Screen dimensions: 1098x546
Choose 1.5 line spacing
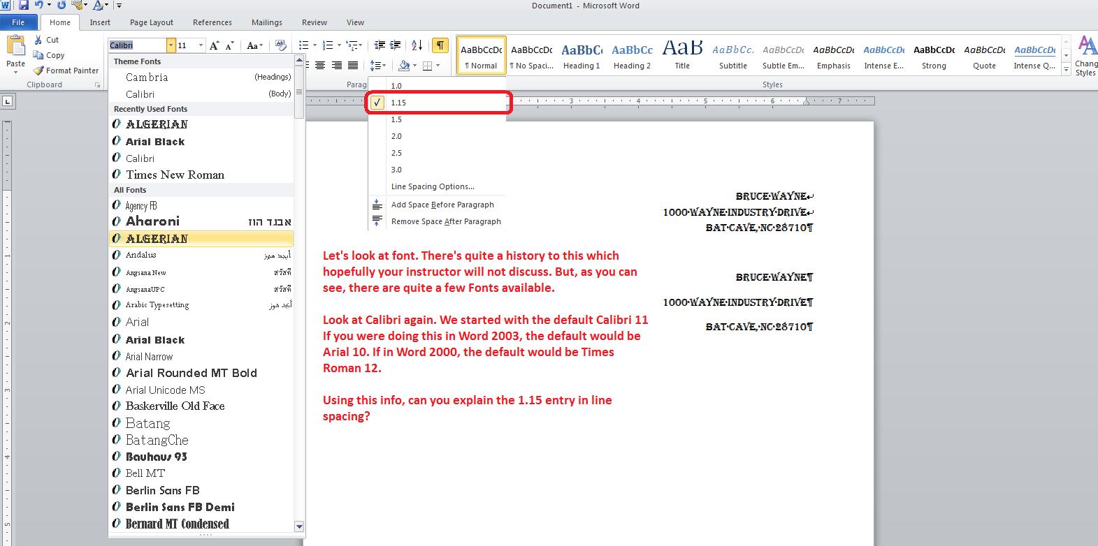tap(437, 119)
